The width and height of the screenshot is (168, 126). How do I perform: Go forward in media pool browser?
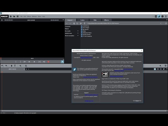70,23
